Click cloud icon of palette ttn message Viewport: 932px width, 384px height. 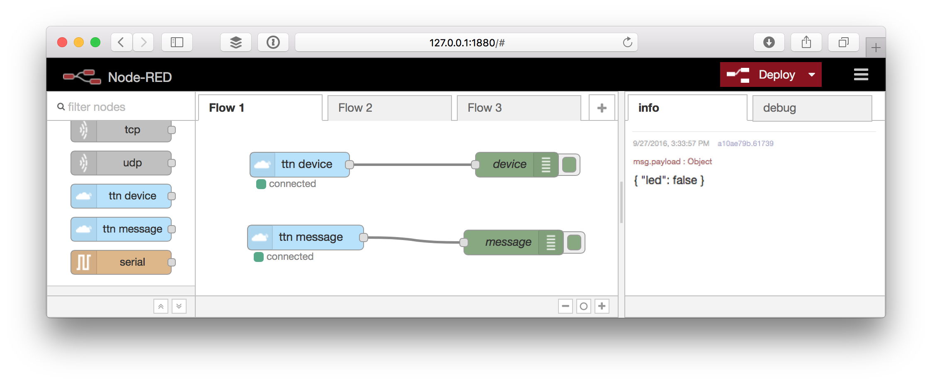(84, 229)
